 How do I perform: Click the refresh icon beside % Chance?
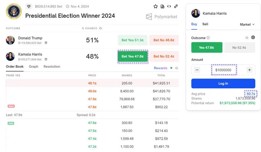click(100, 28)
